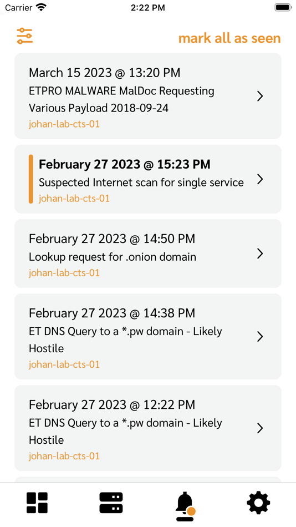Tap the Wi-Fi status bar icon

pos(42,7)
